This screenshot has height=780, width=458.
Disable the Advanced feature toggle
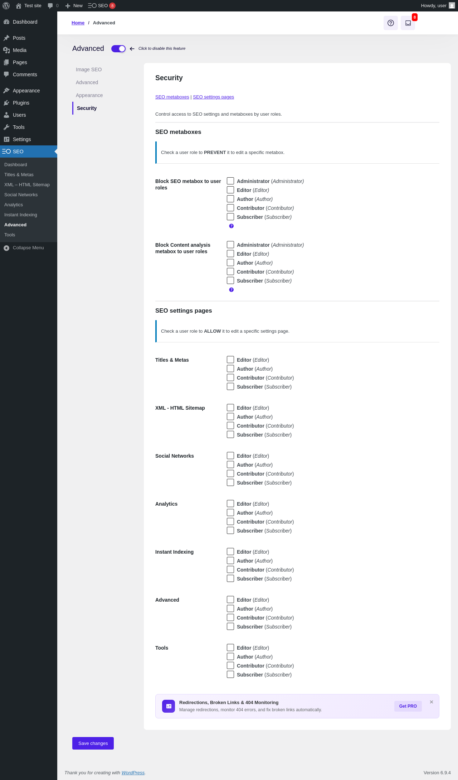pos(118,49)
